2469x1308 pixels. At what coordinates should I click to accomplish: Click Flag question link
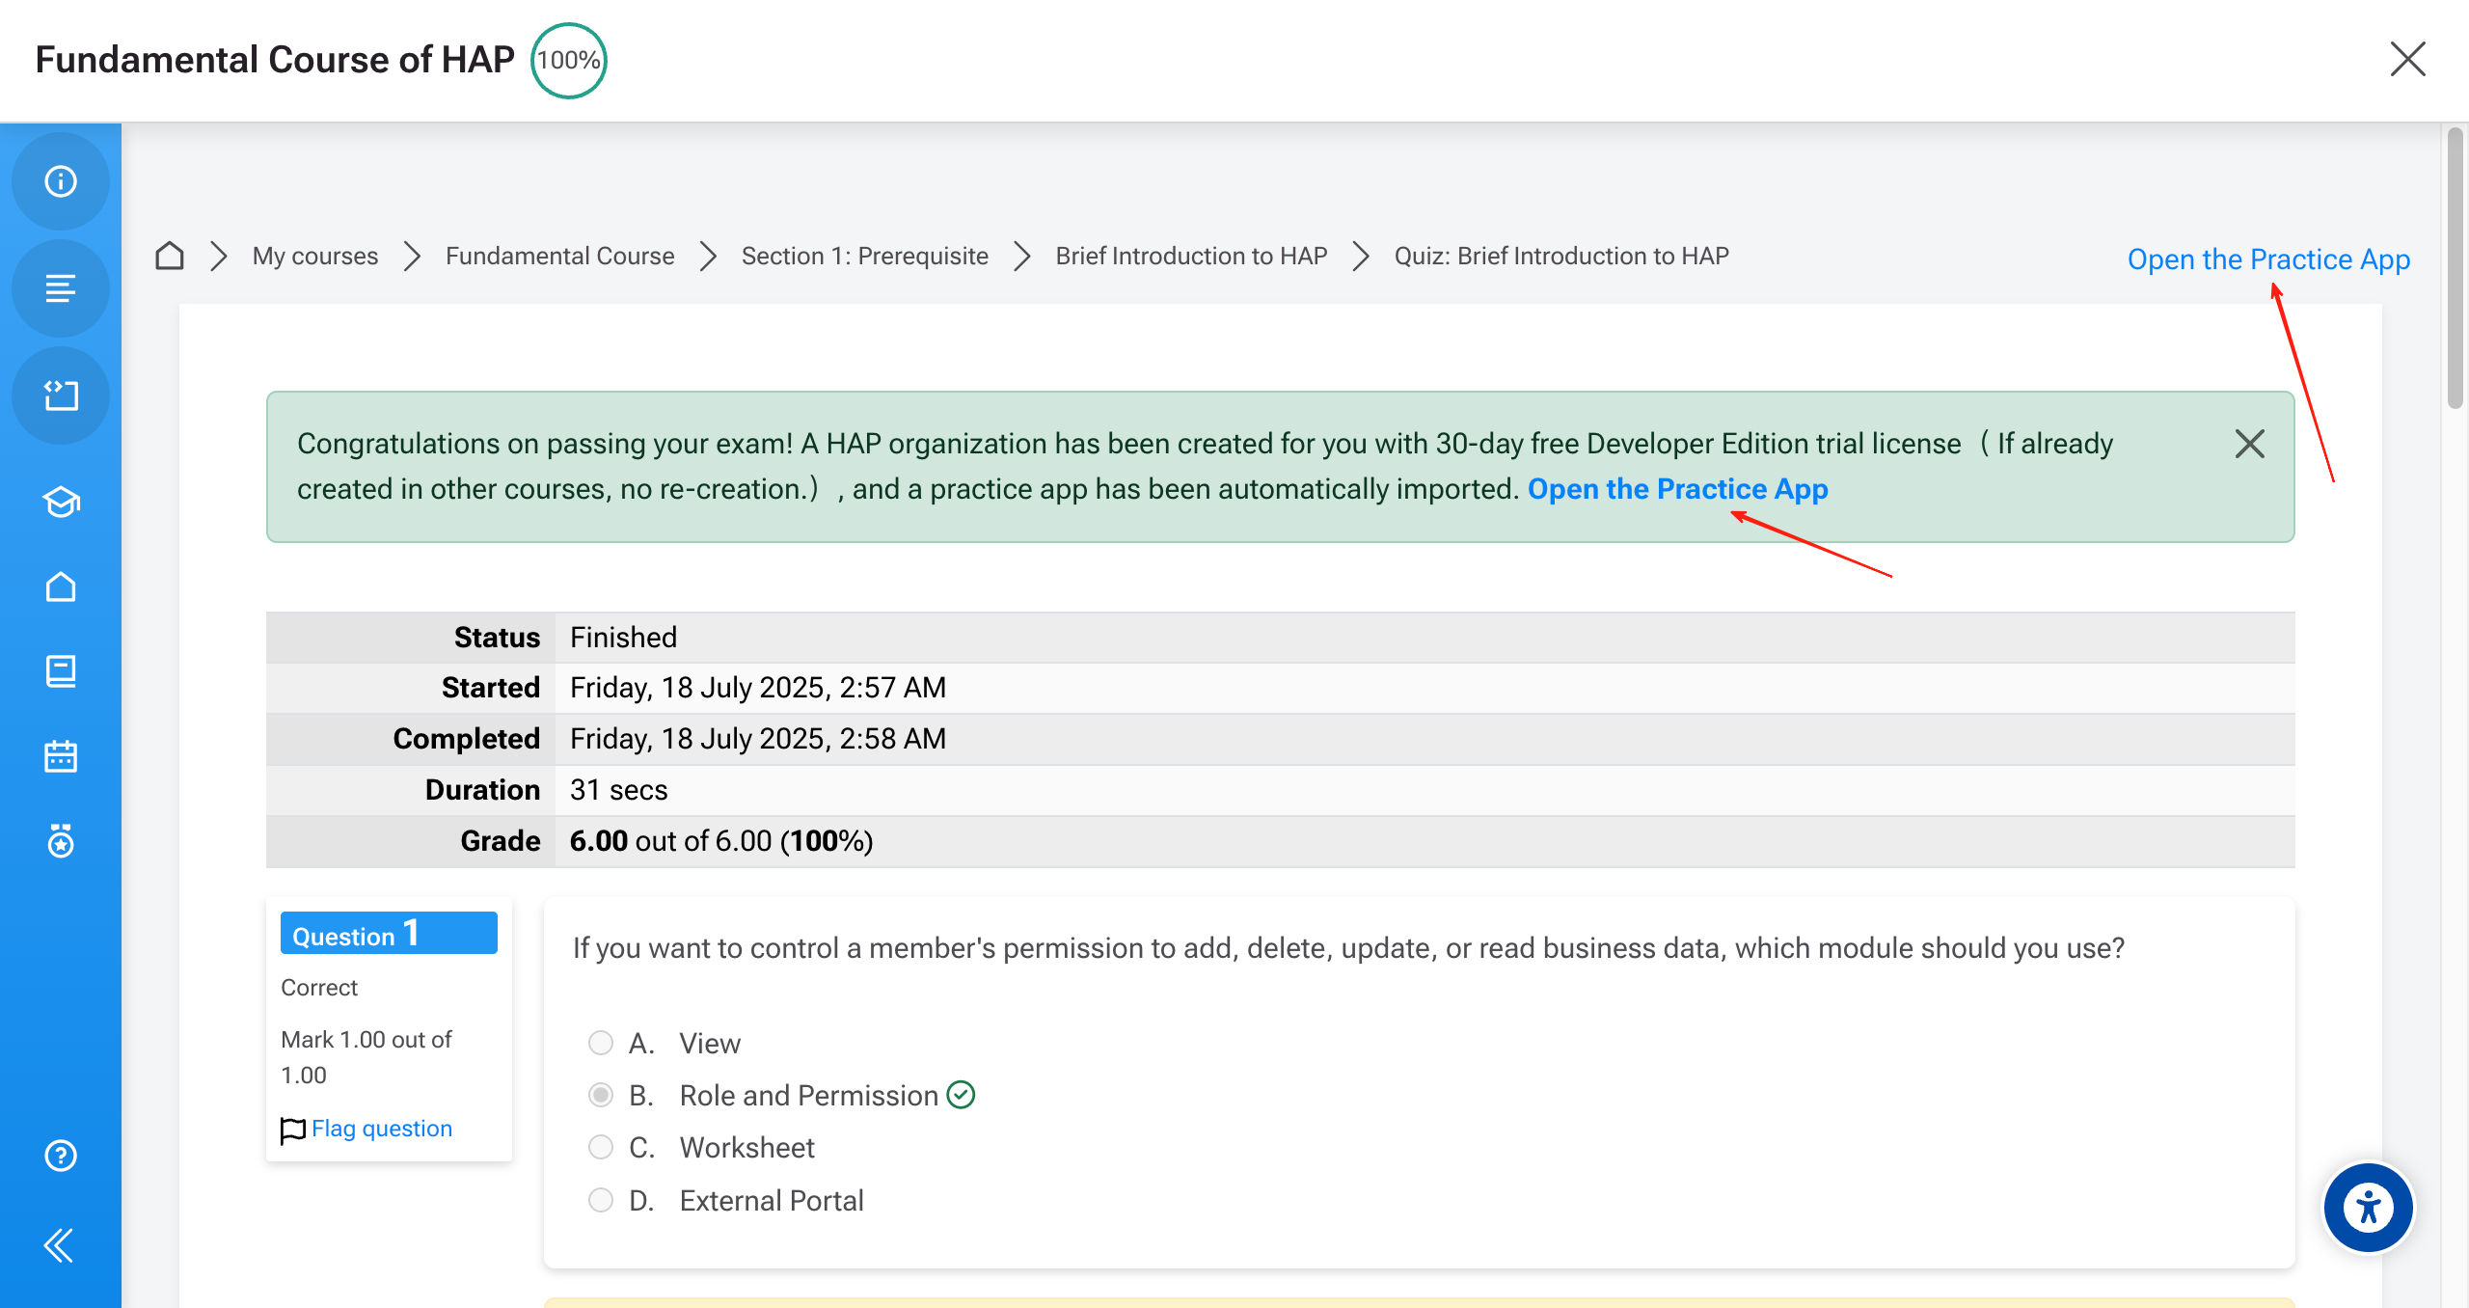coord(382,1129)
